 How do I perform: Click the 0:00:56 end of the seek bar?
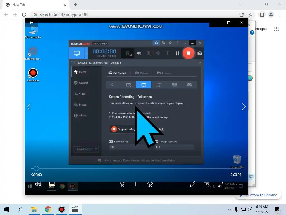(x=241, y=168)
